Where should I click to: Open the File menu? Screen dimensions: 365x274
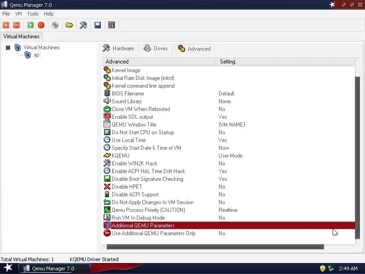click(6, 14)
